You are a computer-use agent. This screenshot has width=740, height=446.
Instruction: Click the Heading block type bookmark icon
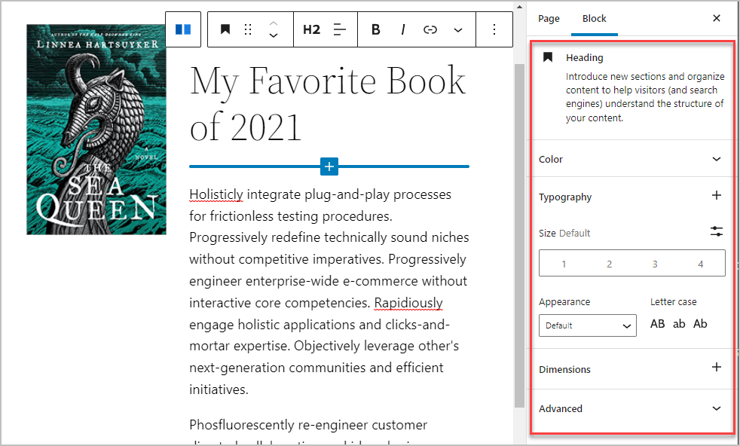[225, 29]
